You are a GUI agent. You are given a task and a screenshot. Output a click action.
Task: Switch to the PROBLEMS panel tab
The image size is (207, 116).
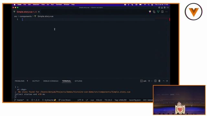pyautogui.click(x=19, y=81)
